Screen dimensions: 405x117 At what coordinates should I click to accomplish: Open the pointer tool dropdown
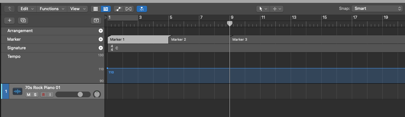click(x=263, y=9)
